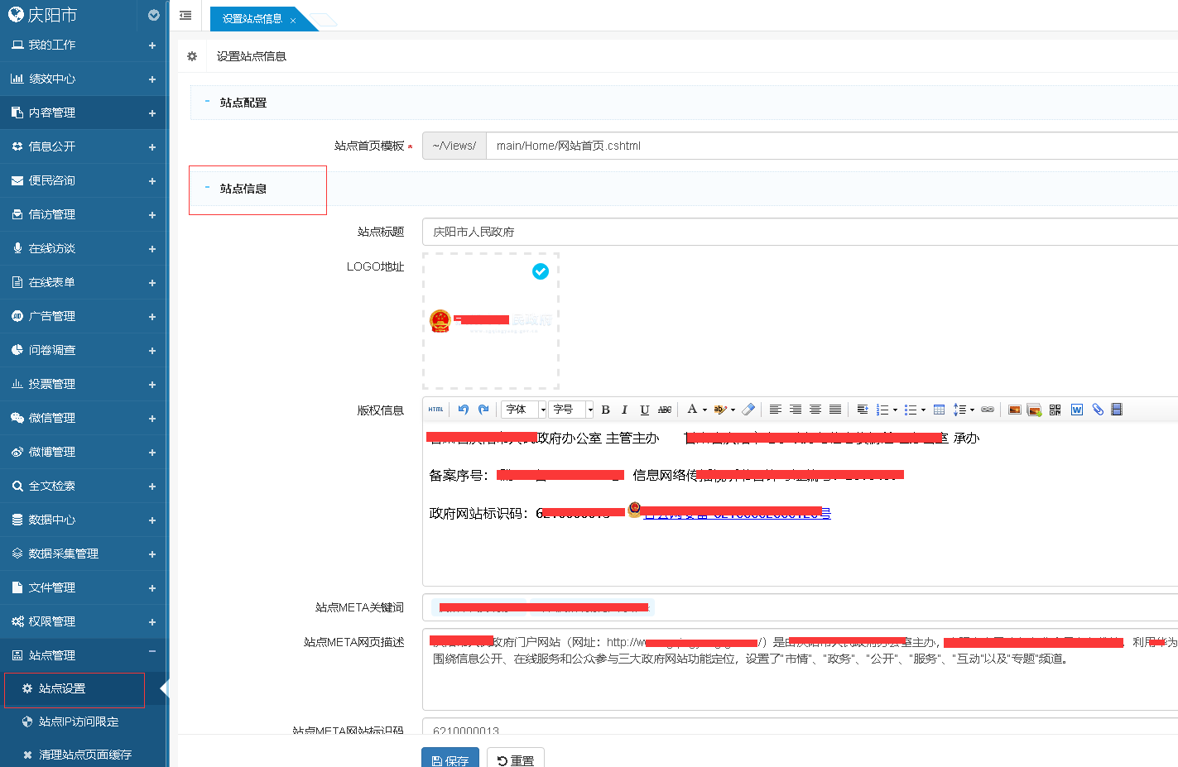Toggle the sidebar collapse hamburger icon
This screenshot has width=1178, height=767.
click(185, 16)
